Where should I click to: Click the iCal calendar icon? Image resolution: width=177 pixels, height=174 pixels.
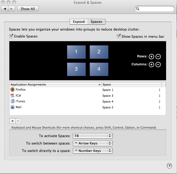[13, 95]
